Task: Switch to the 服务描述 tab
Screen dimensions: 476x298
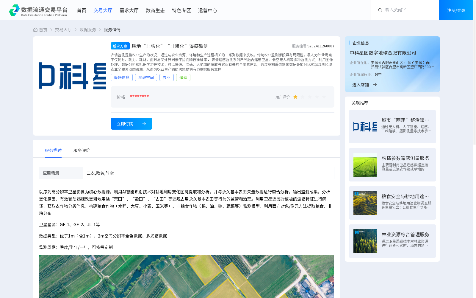Action: [x=53, y=150]
